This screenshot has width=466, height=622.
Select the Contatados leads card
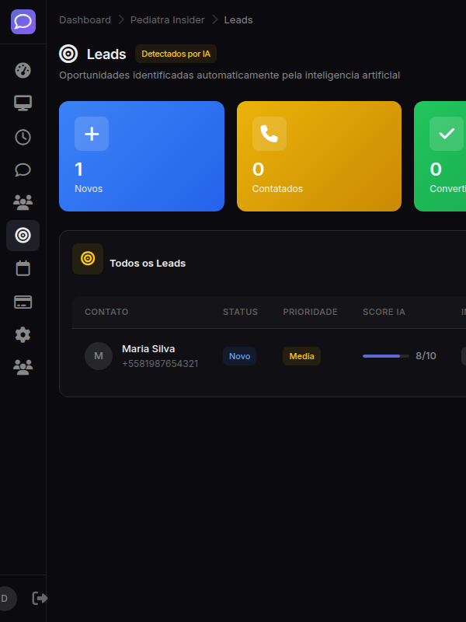click(x=318, y=156)
